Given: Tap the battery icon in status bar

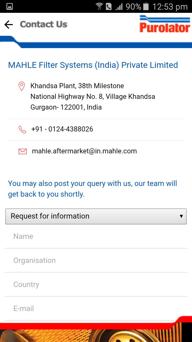Looking at the screenshot, I should tap(146, 6).
